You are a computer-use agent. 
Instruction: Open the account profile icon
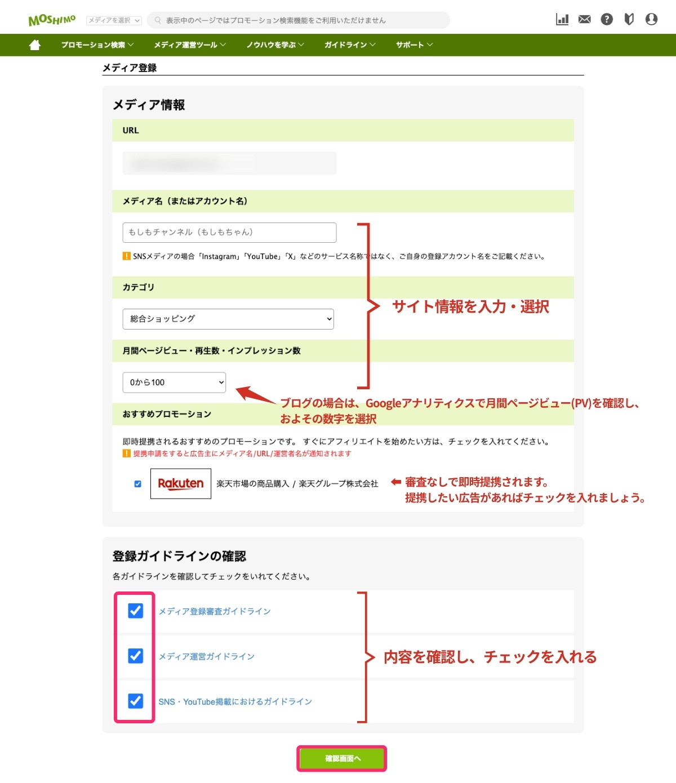tap(652, 19)
